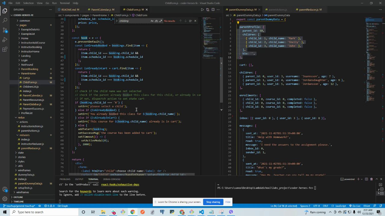Click the Search icon in activity bar
The height and width of the screenshot is (216, 385).
(5, 20)
